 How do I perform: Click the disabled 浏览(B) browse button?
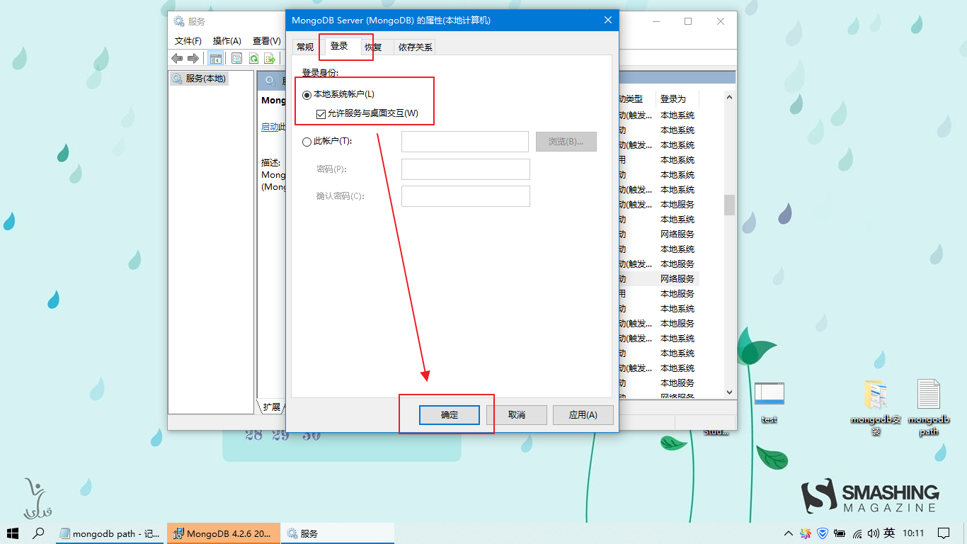point(566,142)
